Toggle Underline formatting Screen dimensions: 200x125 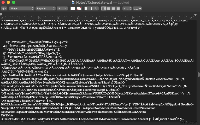pos(96,9)
